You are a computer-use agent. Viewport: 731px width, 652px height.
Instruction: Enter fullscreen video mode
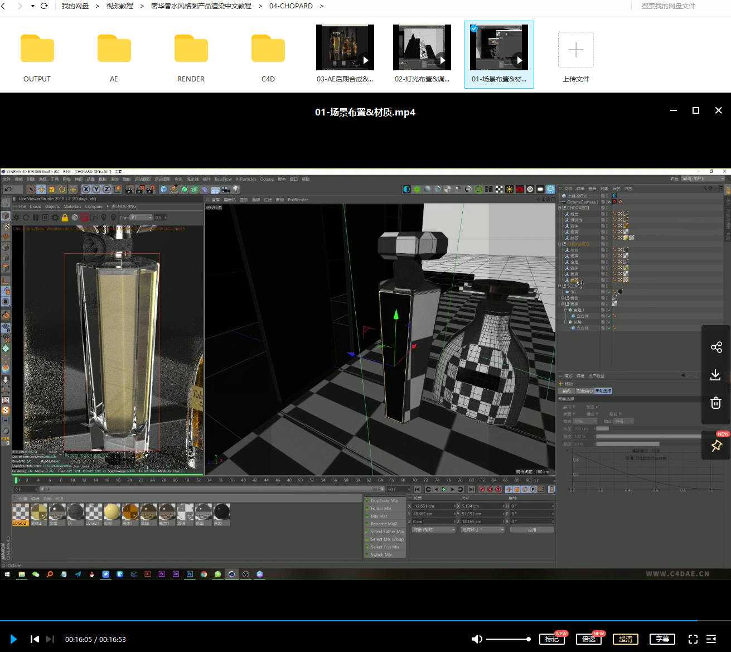pos(693,639)
